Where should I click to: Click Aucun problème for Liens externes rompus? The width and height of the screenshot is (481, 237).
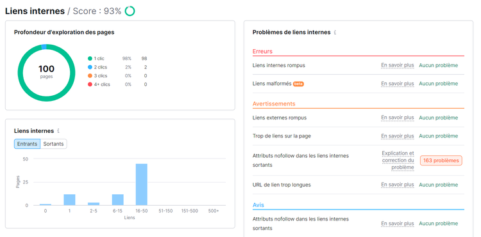[439, 118]
